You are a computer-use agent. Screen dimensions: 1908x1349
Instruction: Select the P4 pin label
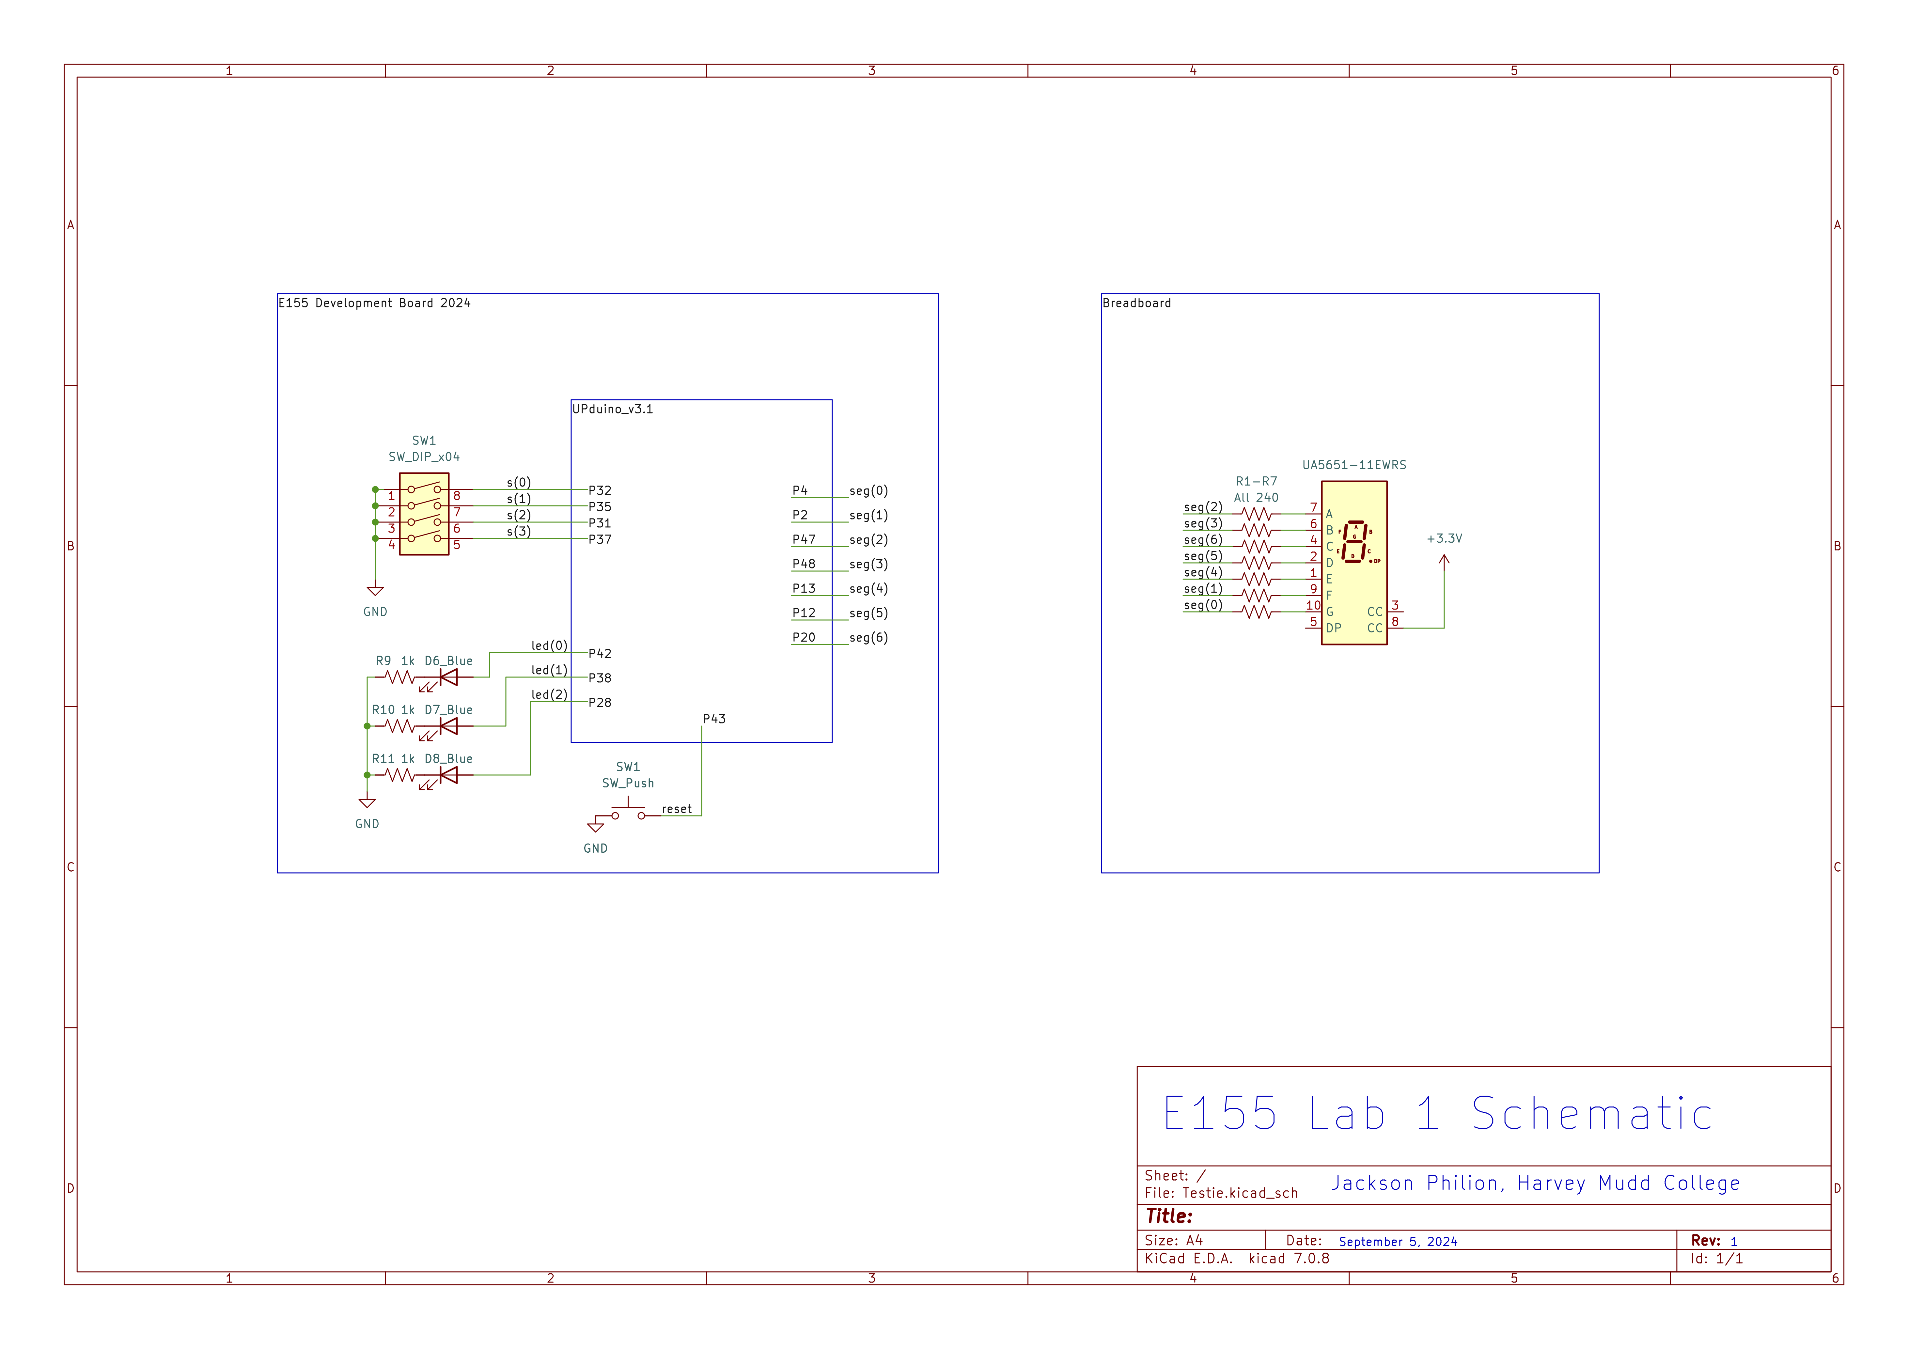[799, 490]
